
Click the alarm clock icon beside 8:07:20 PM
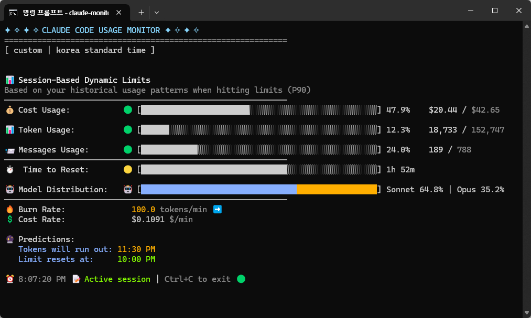9,279
